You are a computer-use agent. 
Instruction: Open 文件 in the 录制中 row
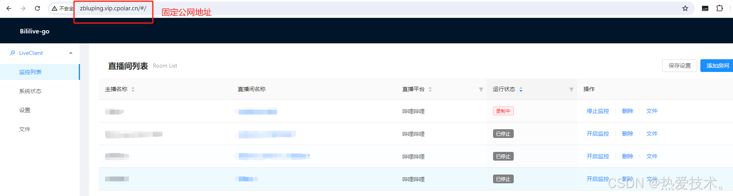click(x=652, y=111)
